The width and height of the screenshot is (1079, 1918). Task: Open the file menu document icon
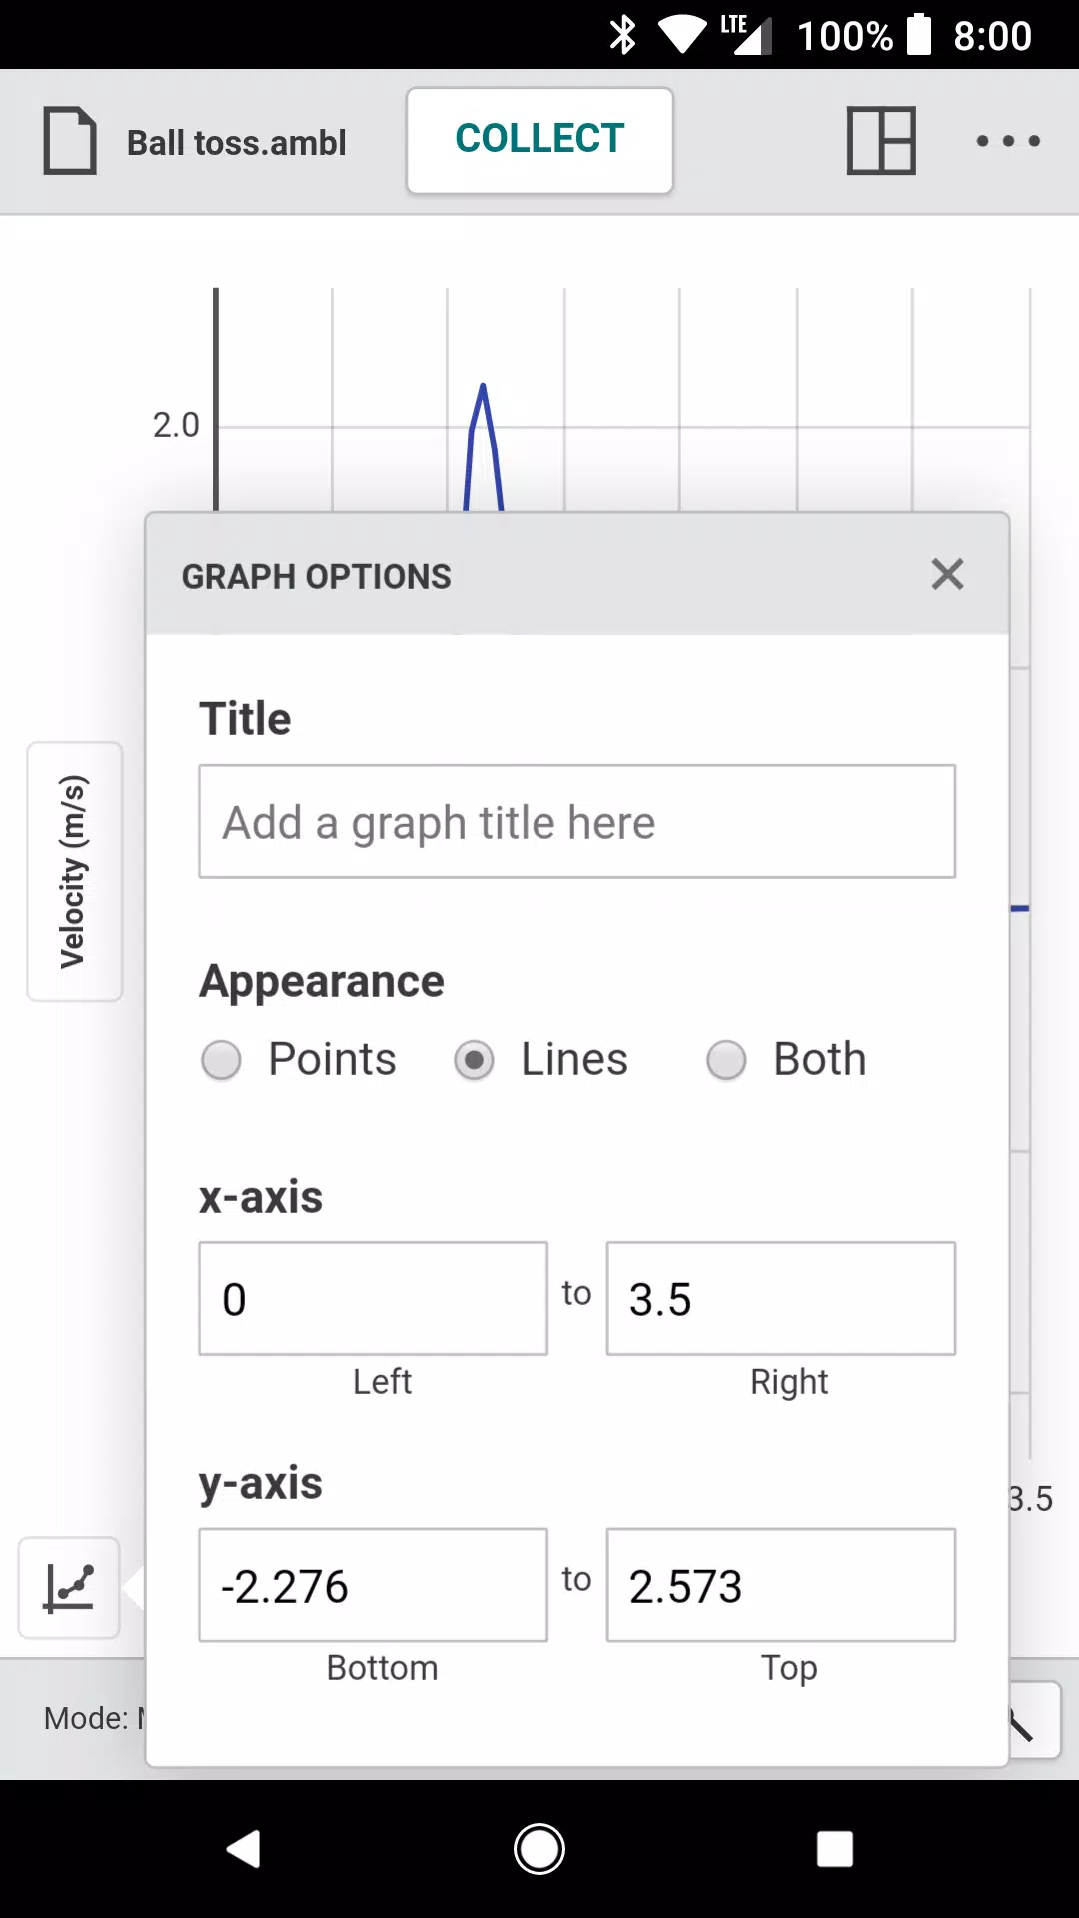(70, 141)
